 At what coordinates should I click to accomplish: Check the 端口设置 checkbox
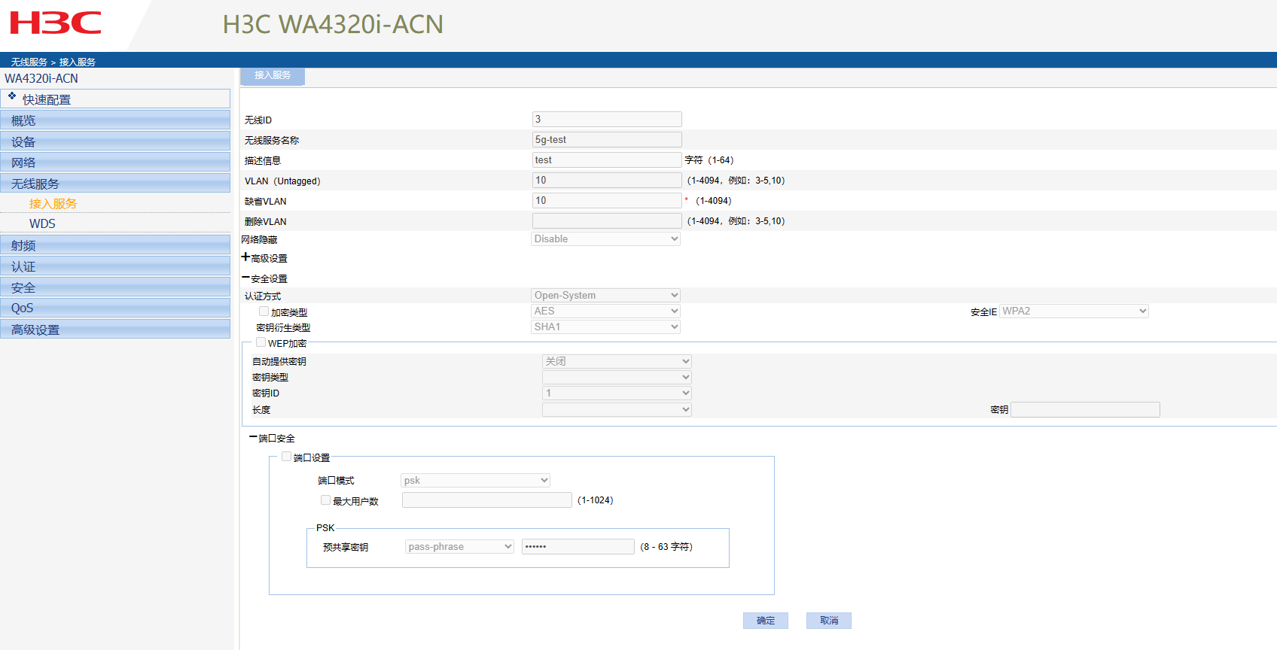(286, 457)
